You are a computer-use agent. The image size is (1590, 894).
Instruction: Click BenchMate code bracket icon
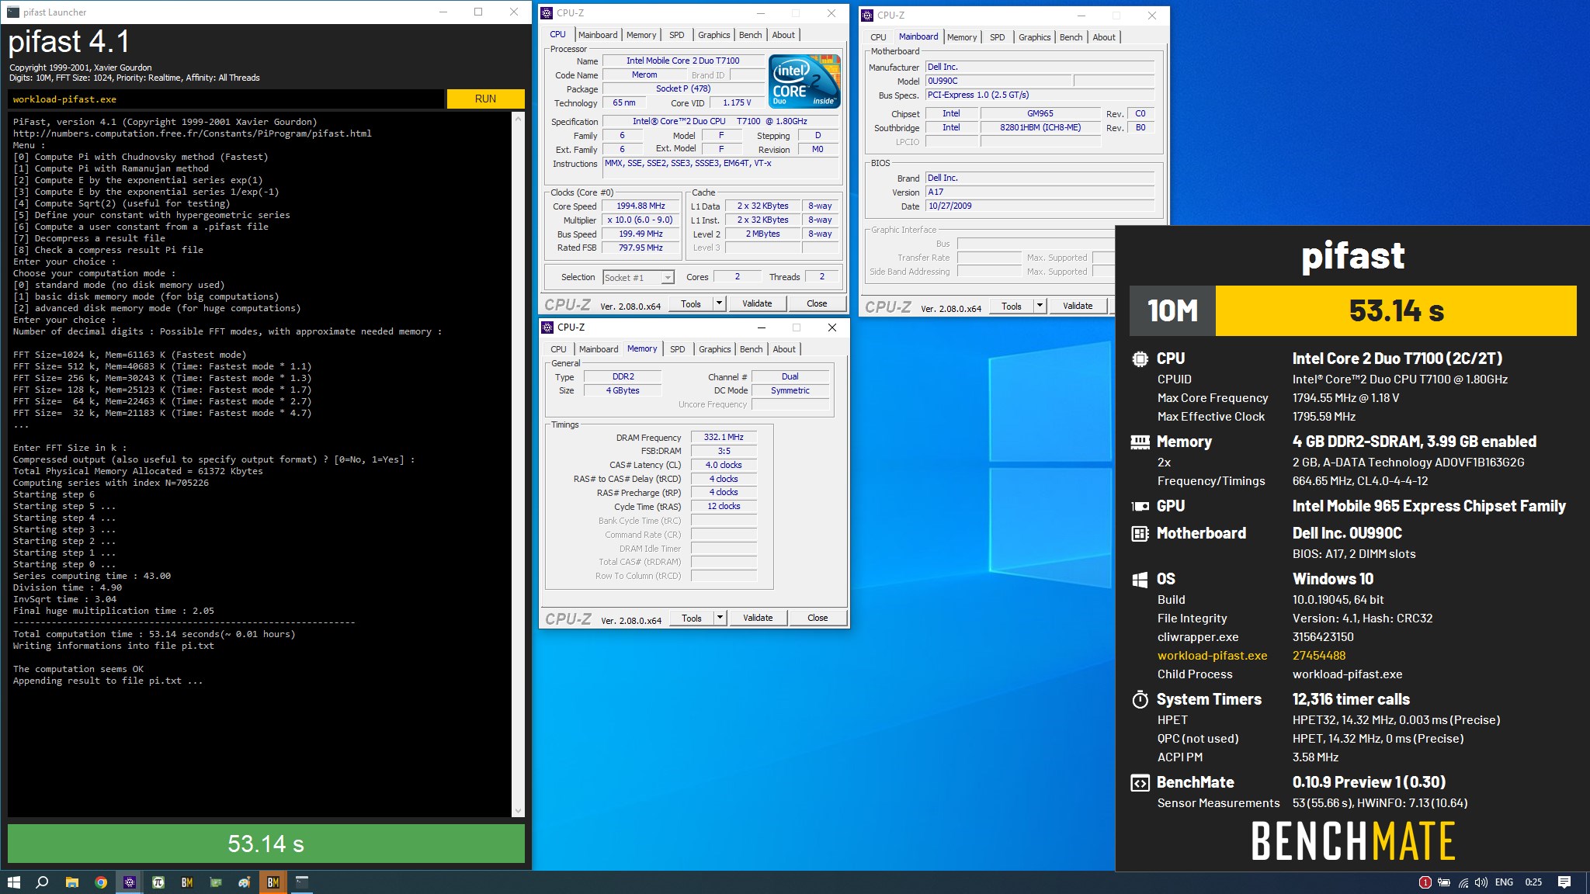coord(1140,782)
